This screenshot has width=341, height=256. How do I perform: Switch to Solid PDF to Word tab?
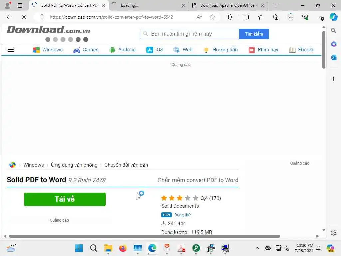[x=69, y=5]
